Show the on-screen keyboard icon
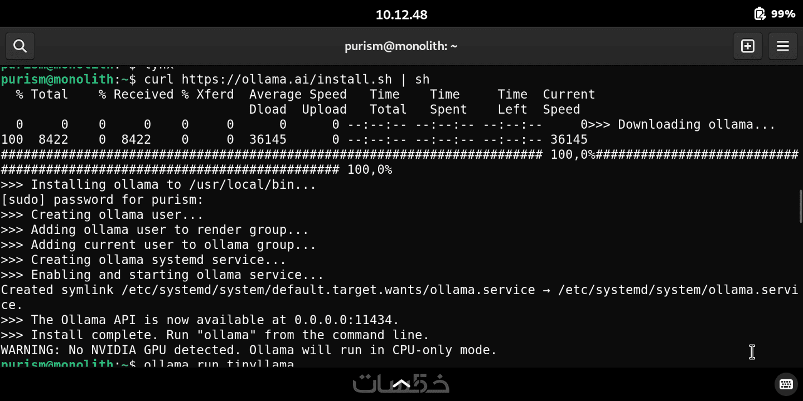The height and width of the screenshot is (401, 803). [786, 384]
